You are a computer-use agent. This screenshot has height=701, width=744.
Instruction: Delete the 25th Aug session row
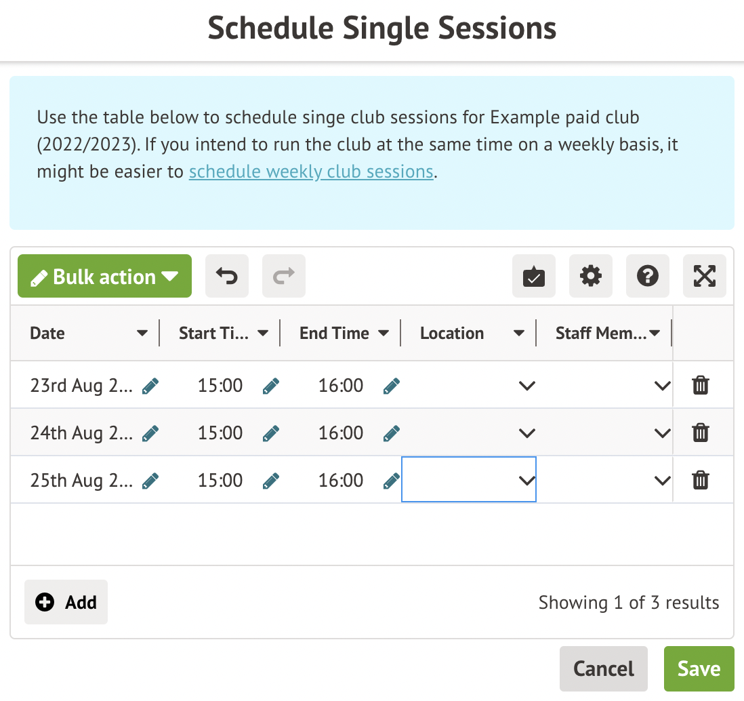coord(701,481)
